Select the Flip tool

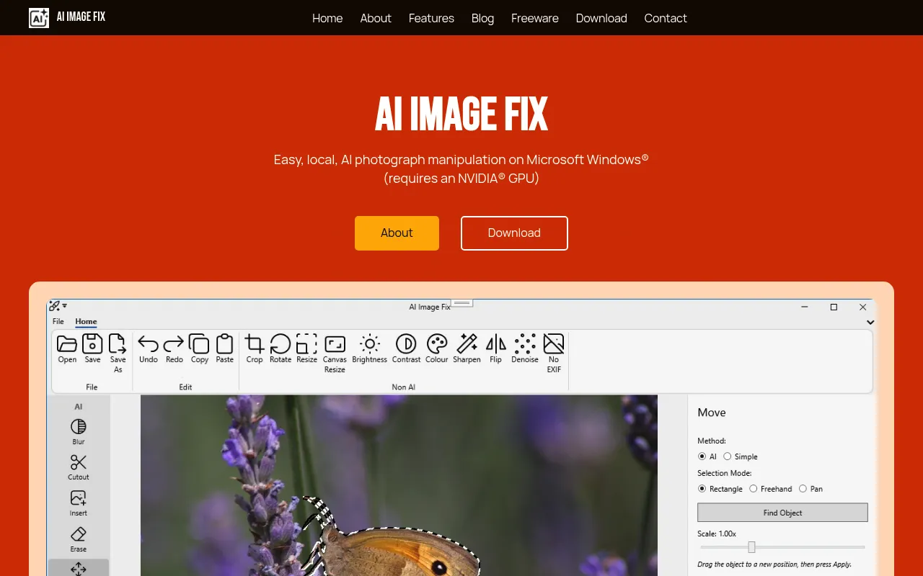(x=496, y=348)
